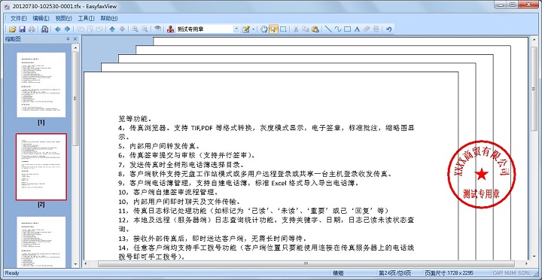Select the hand pan tool
Image resolution: width=542 pixels, height=280 pixels.
pyautogui.click(x=264, y=29)
